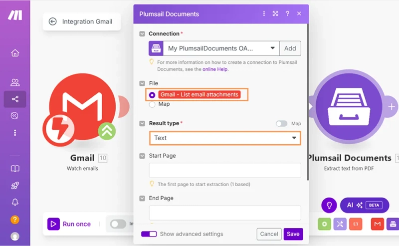This screenshot has height=246, width=399.
Task: Click the rocket What's new icon
Action: point(15,186)
